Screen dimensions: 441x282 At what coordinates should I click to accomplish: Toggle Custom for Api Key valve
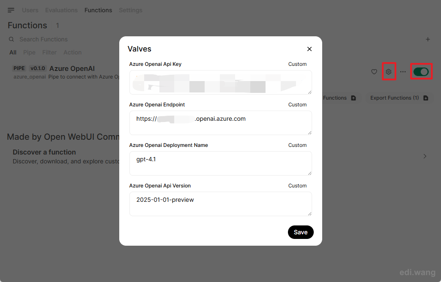[297, 64]
